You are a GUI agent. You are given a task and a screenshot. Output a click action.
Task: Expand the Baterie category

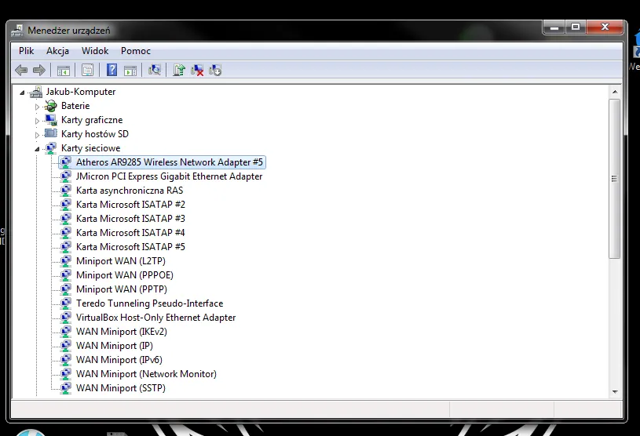[x=37, y=107]
